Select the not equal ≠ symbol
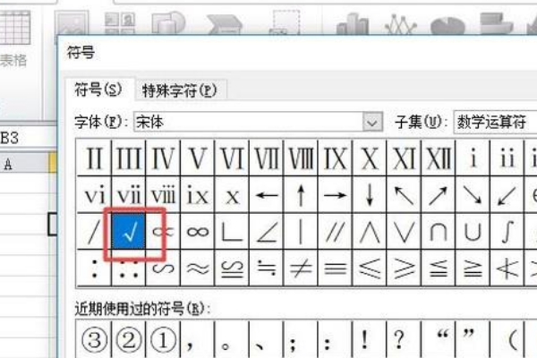 [x=301, y=268]
